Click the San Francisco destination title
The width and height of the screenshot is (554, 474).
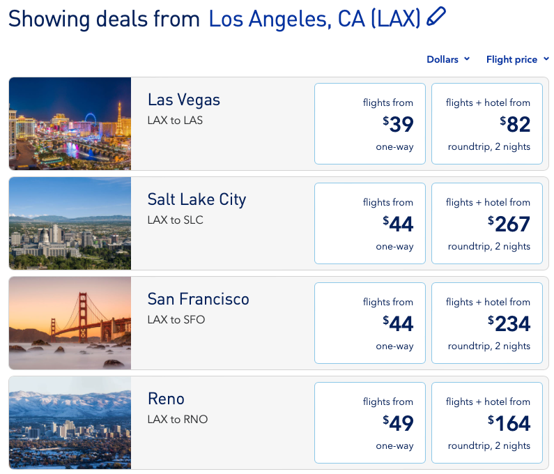pyautogui.click(x=198, y=300)
